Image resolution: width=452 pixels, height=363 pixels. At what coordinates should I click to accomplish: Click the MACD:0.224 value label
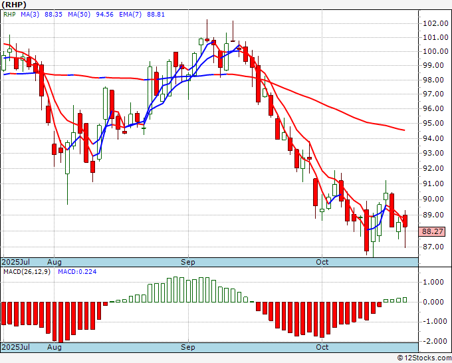coord(77,272)
